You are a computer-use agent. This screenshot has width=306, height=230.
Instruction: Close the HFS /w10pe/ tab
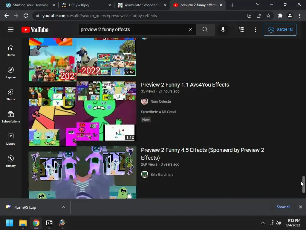coord(110,5)
